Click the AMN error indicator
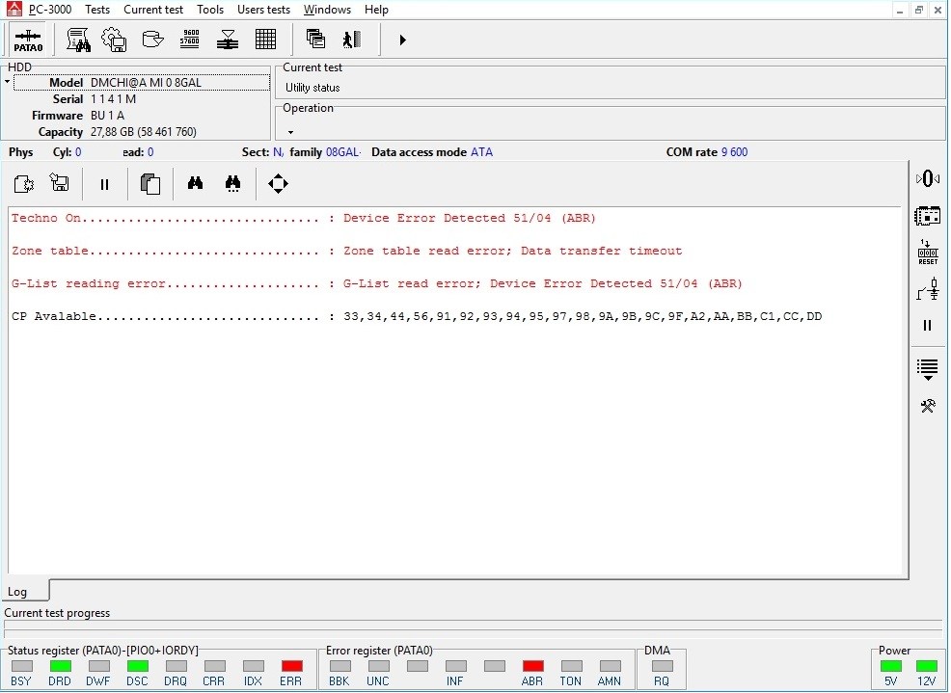 pyautogui.click(x=611, y=666)
